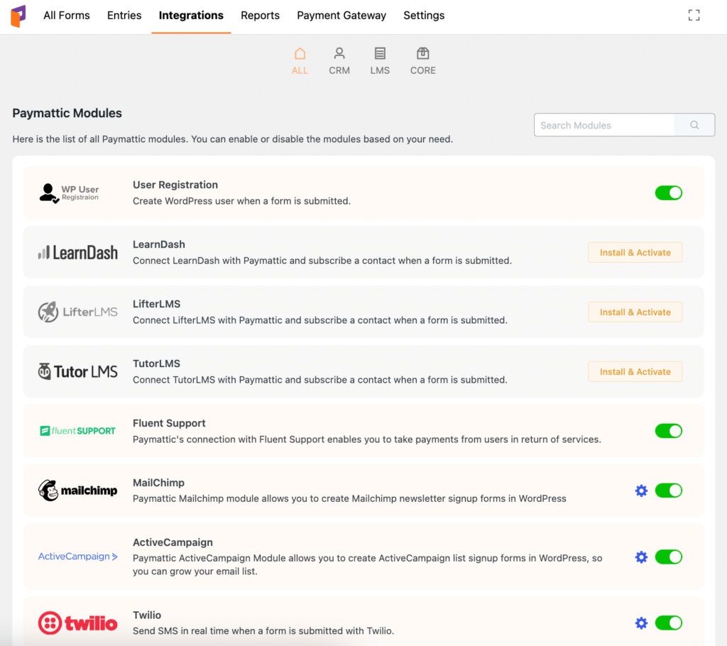The height and width of the screenshot is (646, 727).
Task: Click the Paymattic Modules heading
Action: 67,113
